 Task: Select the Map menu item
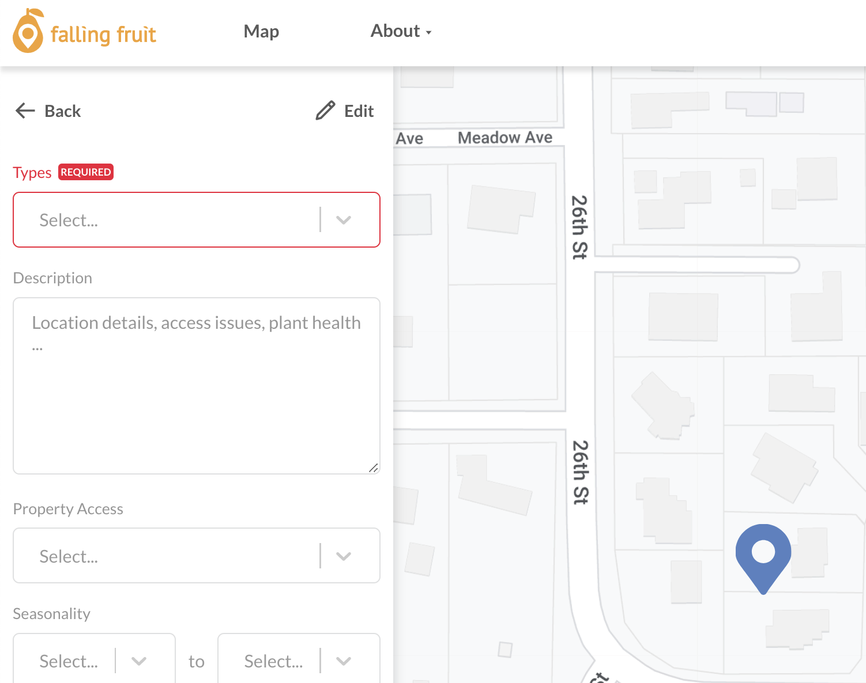tap(261, 32)
